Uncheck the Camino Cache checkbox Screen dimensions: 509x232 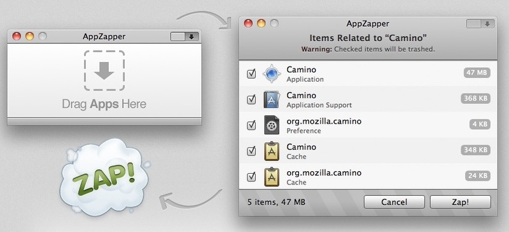[x=251, y=151]
